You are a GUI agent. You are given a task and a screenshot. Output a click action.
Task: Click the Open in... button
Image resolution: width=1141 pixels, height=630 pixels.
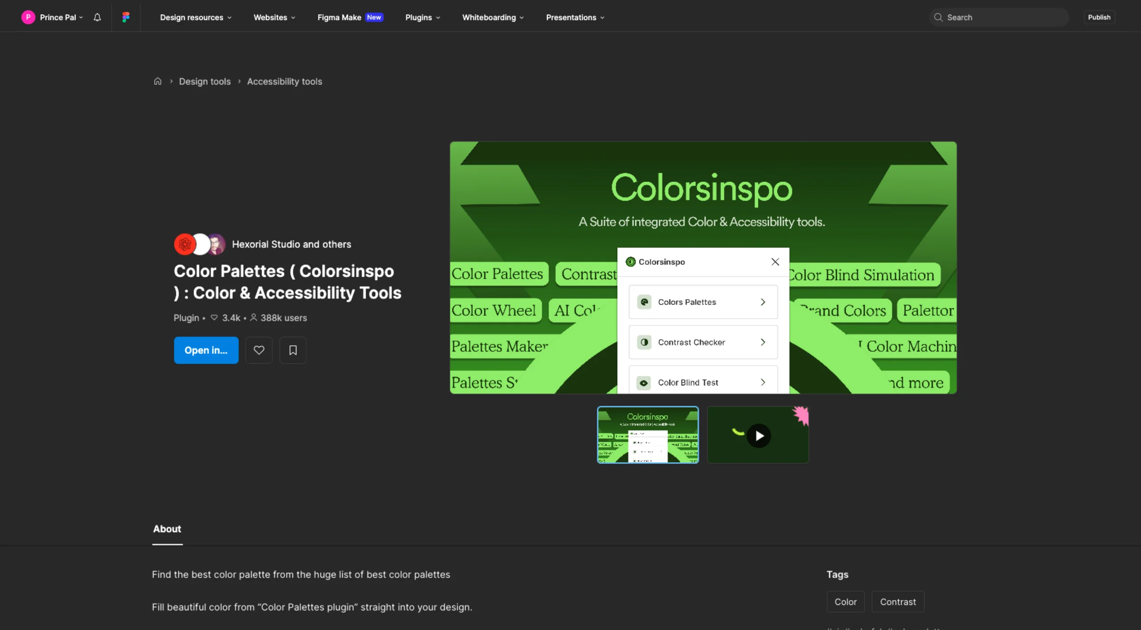coord(206,350)
